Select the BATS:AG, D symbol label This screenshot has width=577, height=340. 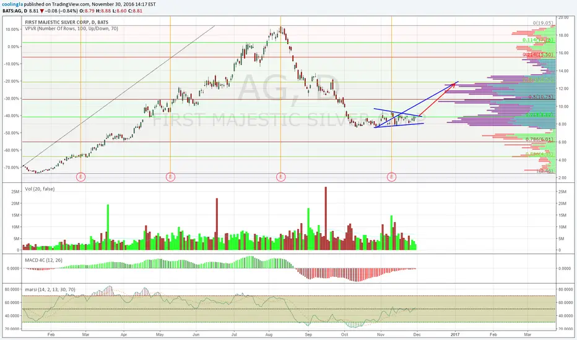coord(15,11)
